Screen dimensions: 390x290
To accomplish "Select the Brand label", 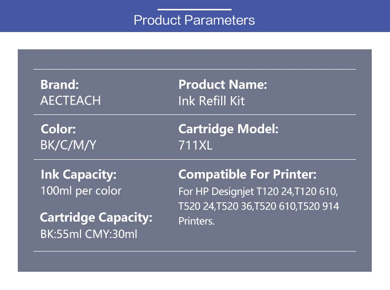I will click(60, 84).
